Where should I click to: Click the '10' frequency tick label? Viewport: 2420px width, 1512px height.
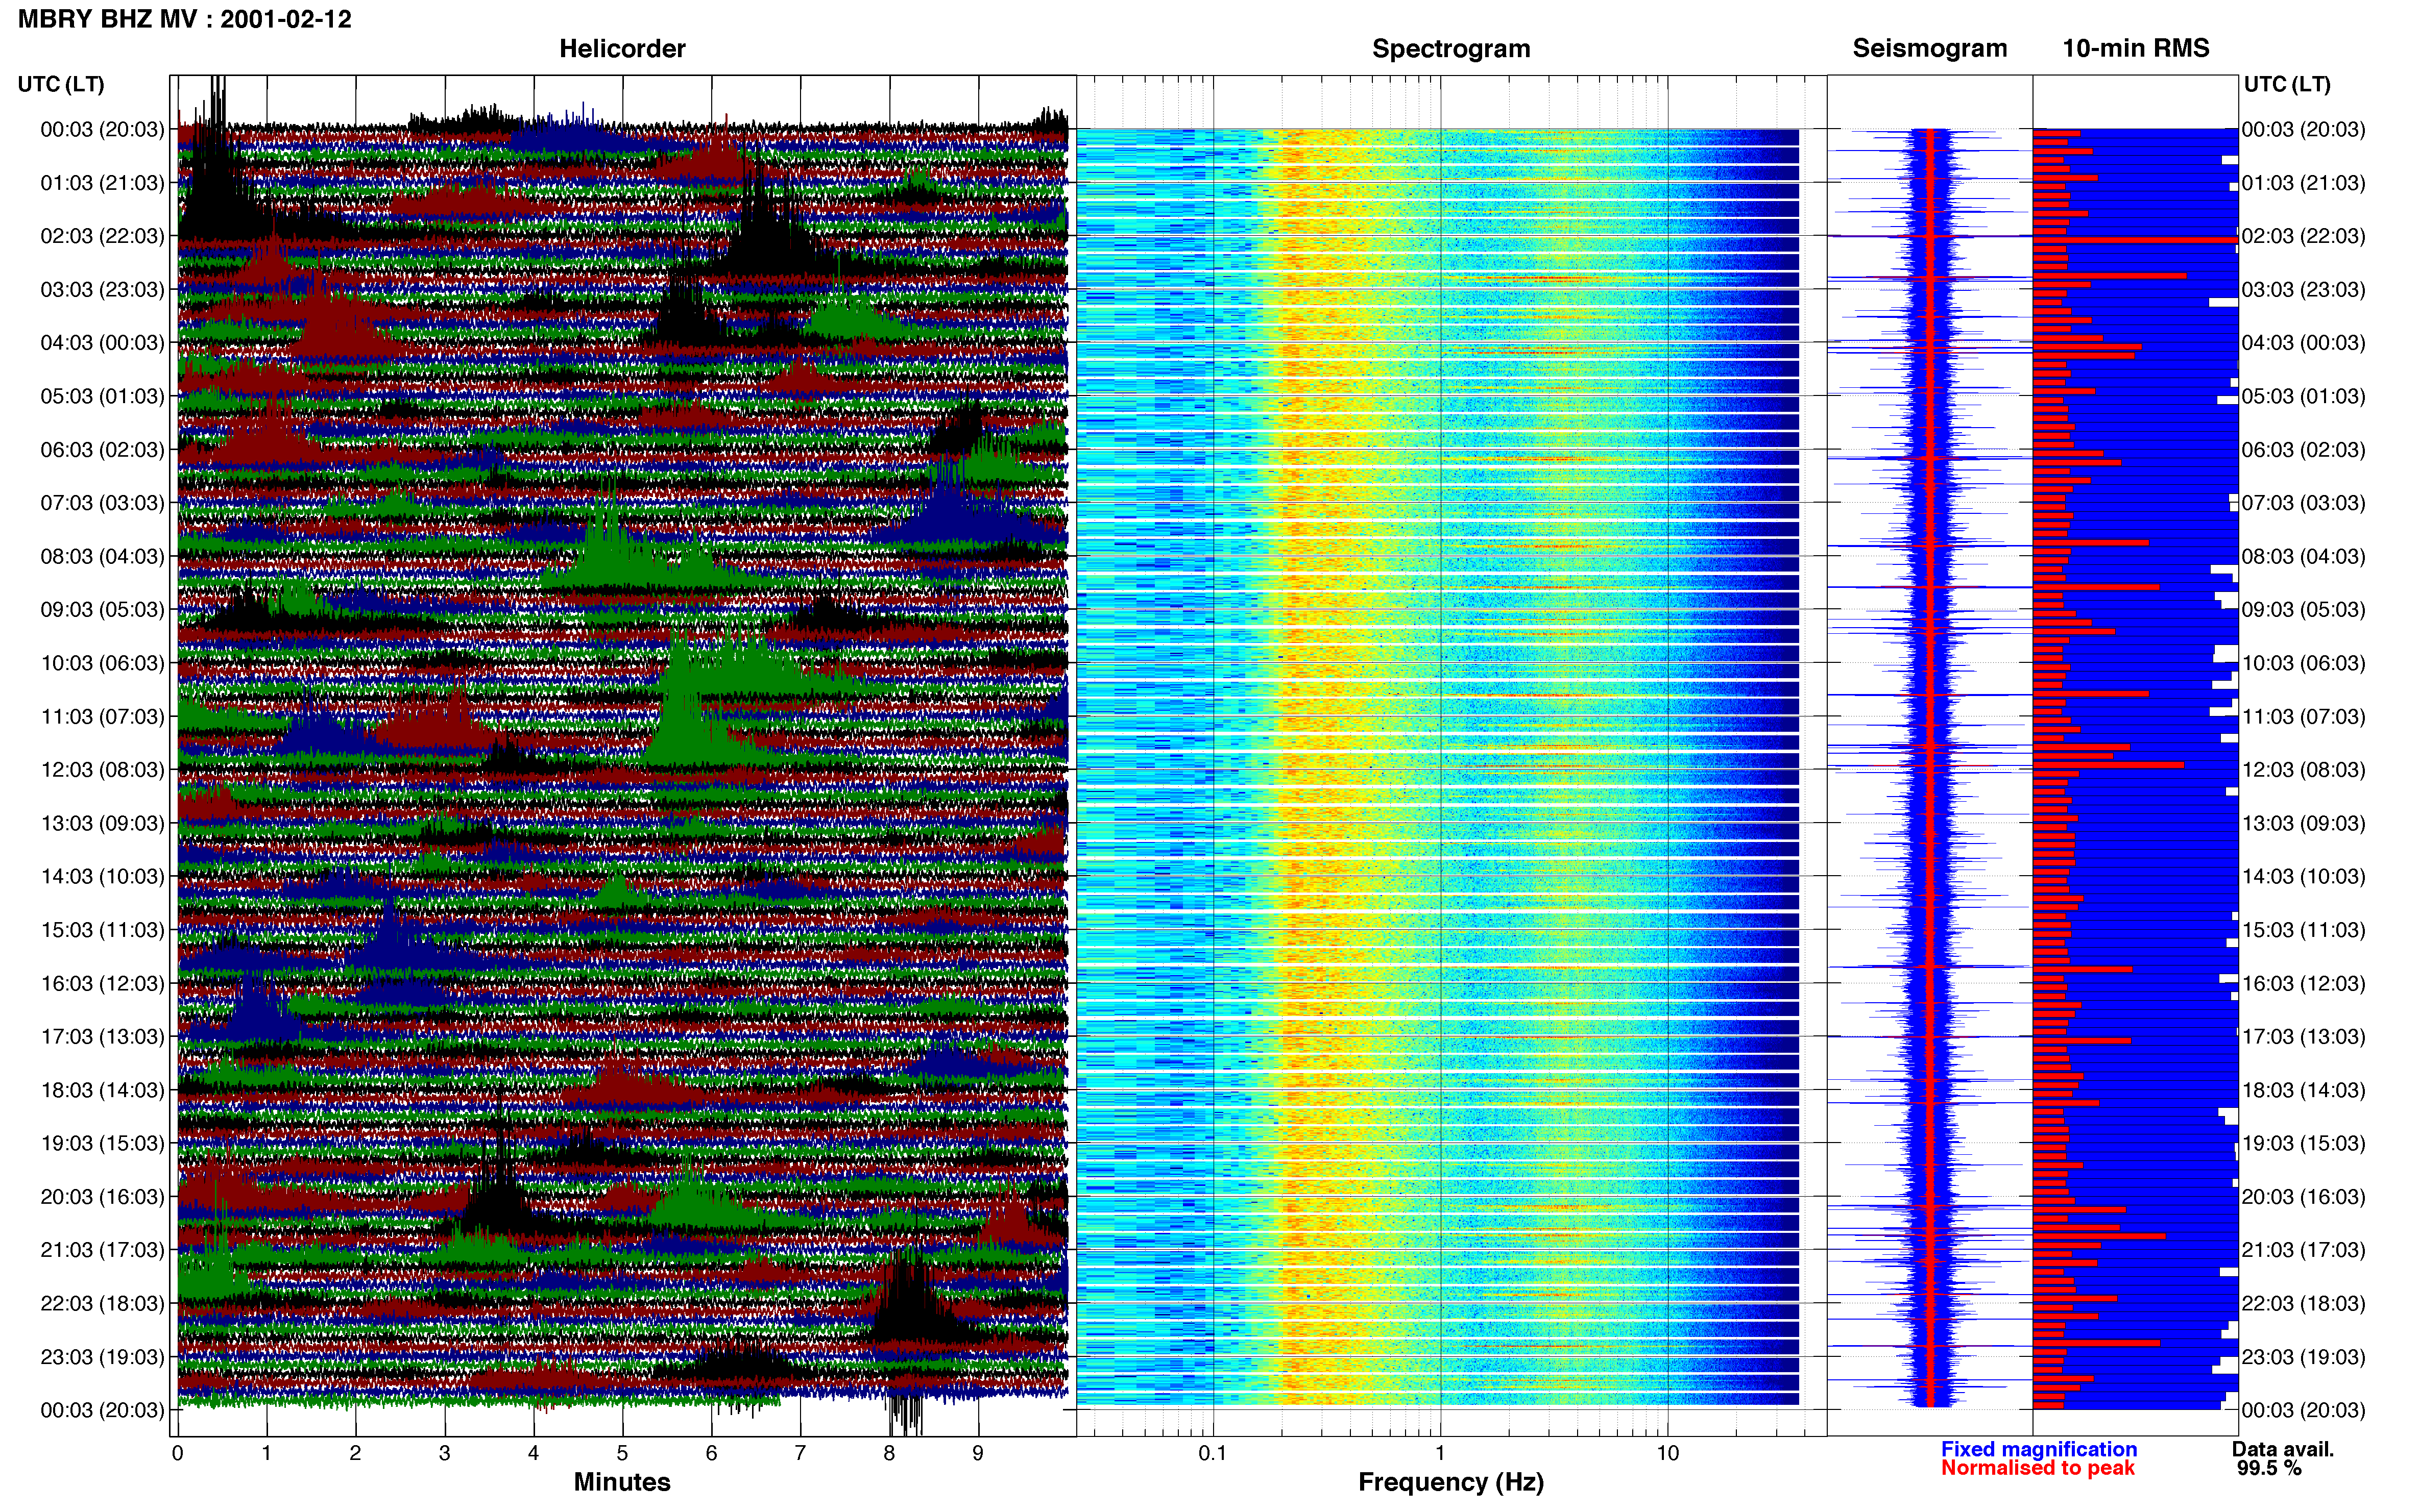1667,1453
